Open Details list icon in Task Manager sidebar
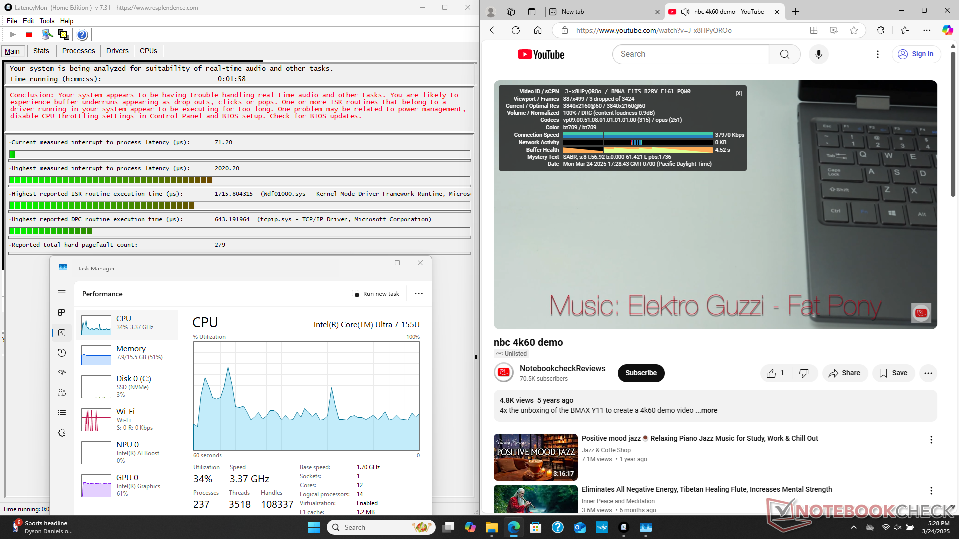 tap(62, 413)
